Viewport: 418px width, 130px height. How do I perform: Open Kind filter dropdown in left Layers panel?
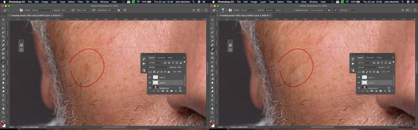point(156,63)
